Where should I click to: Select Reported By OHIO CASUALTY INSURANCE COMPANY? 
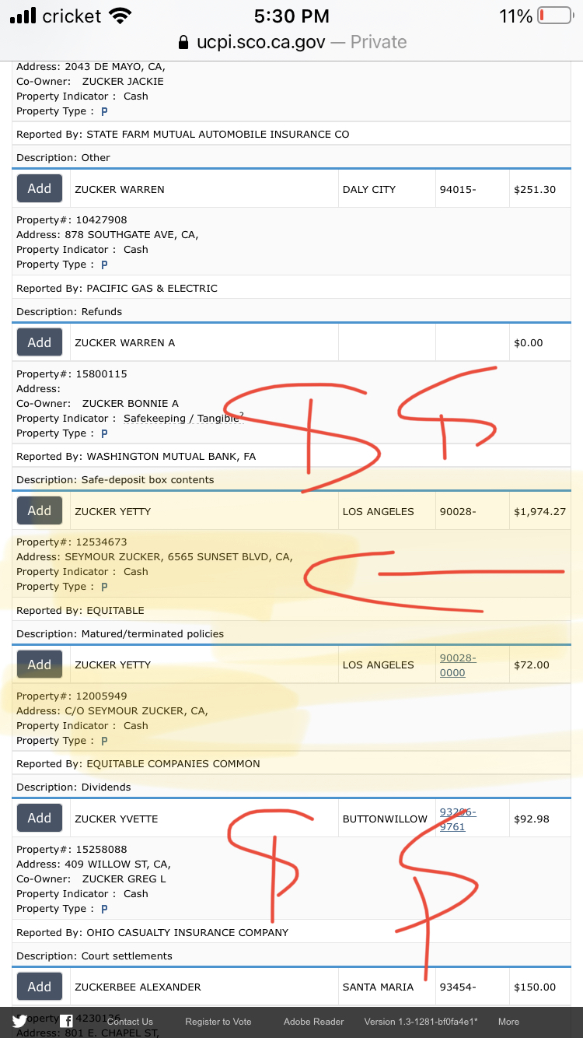[x=152, y=933]
